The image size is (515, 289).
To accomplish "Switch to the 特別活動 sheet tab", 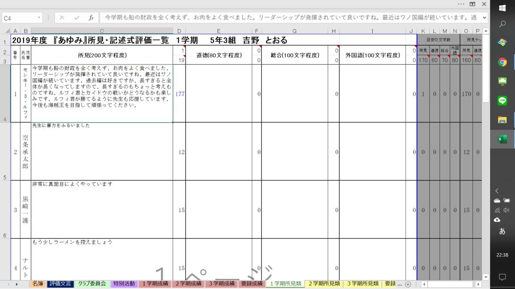I will (x=124, y=284).
